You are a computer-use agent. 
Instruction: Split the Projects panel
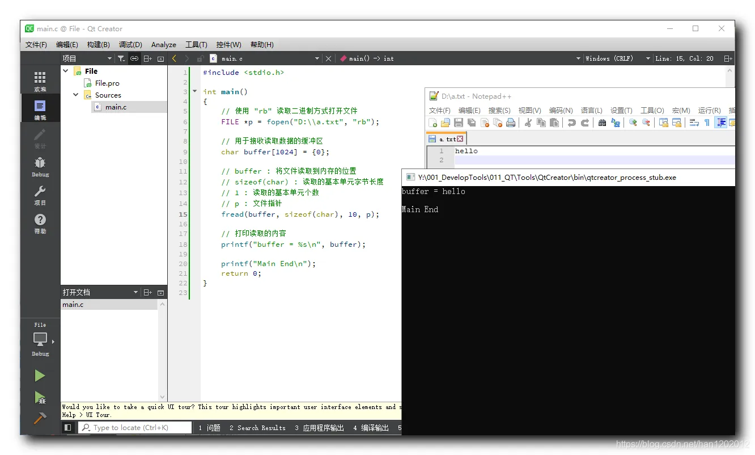click(x=147, y=58)
